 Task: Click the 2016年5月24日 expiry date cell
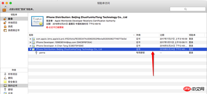coord(173,46)
